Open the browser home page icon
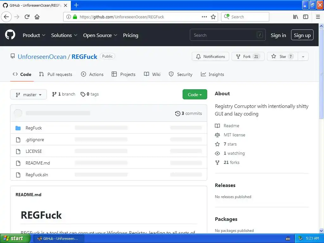The width and height of the screenshot is (324, 243). (37, 17)
